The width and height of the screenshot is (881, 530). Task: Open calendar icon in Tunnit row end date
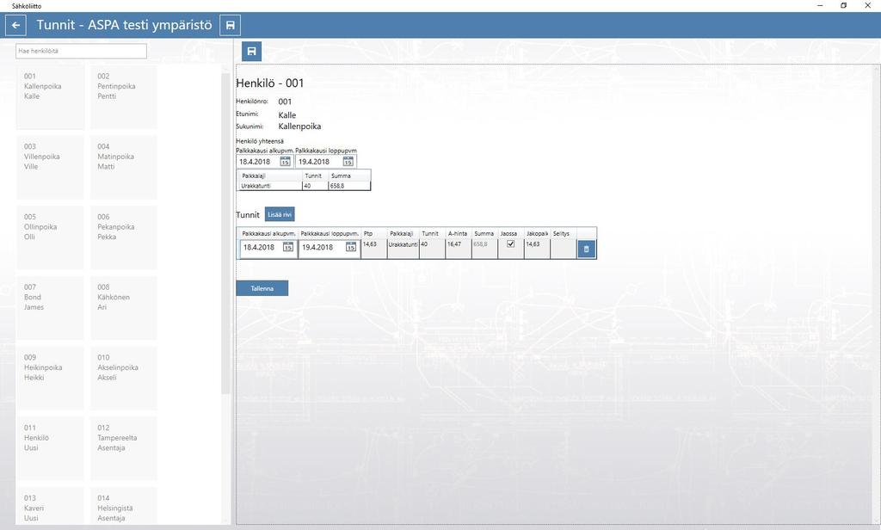point(351,247)
